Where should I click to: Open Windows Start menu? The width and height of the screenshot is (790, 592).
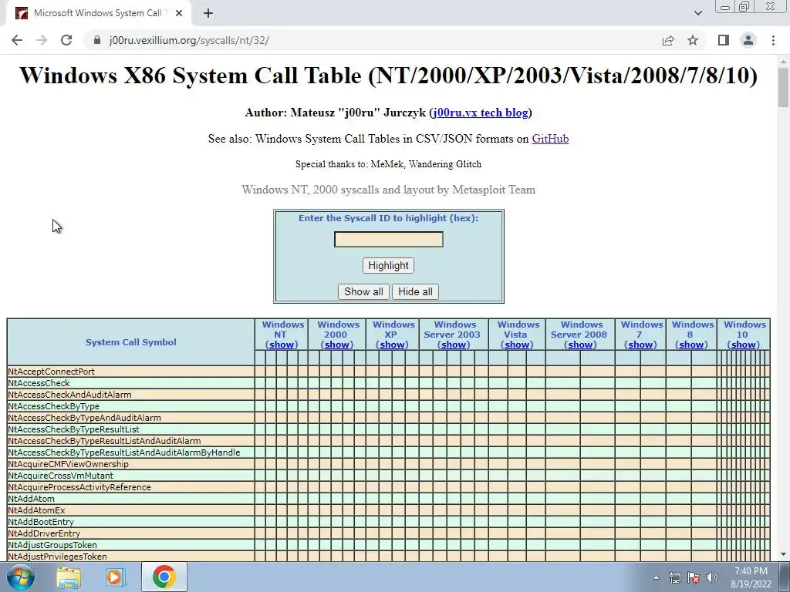pos(21,577)
